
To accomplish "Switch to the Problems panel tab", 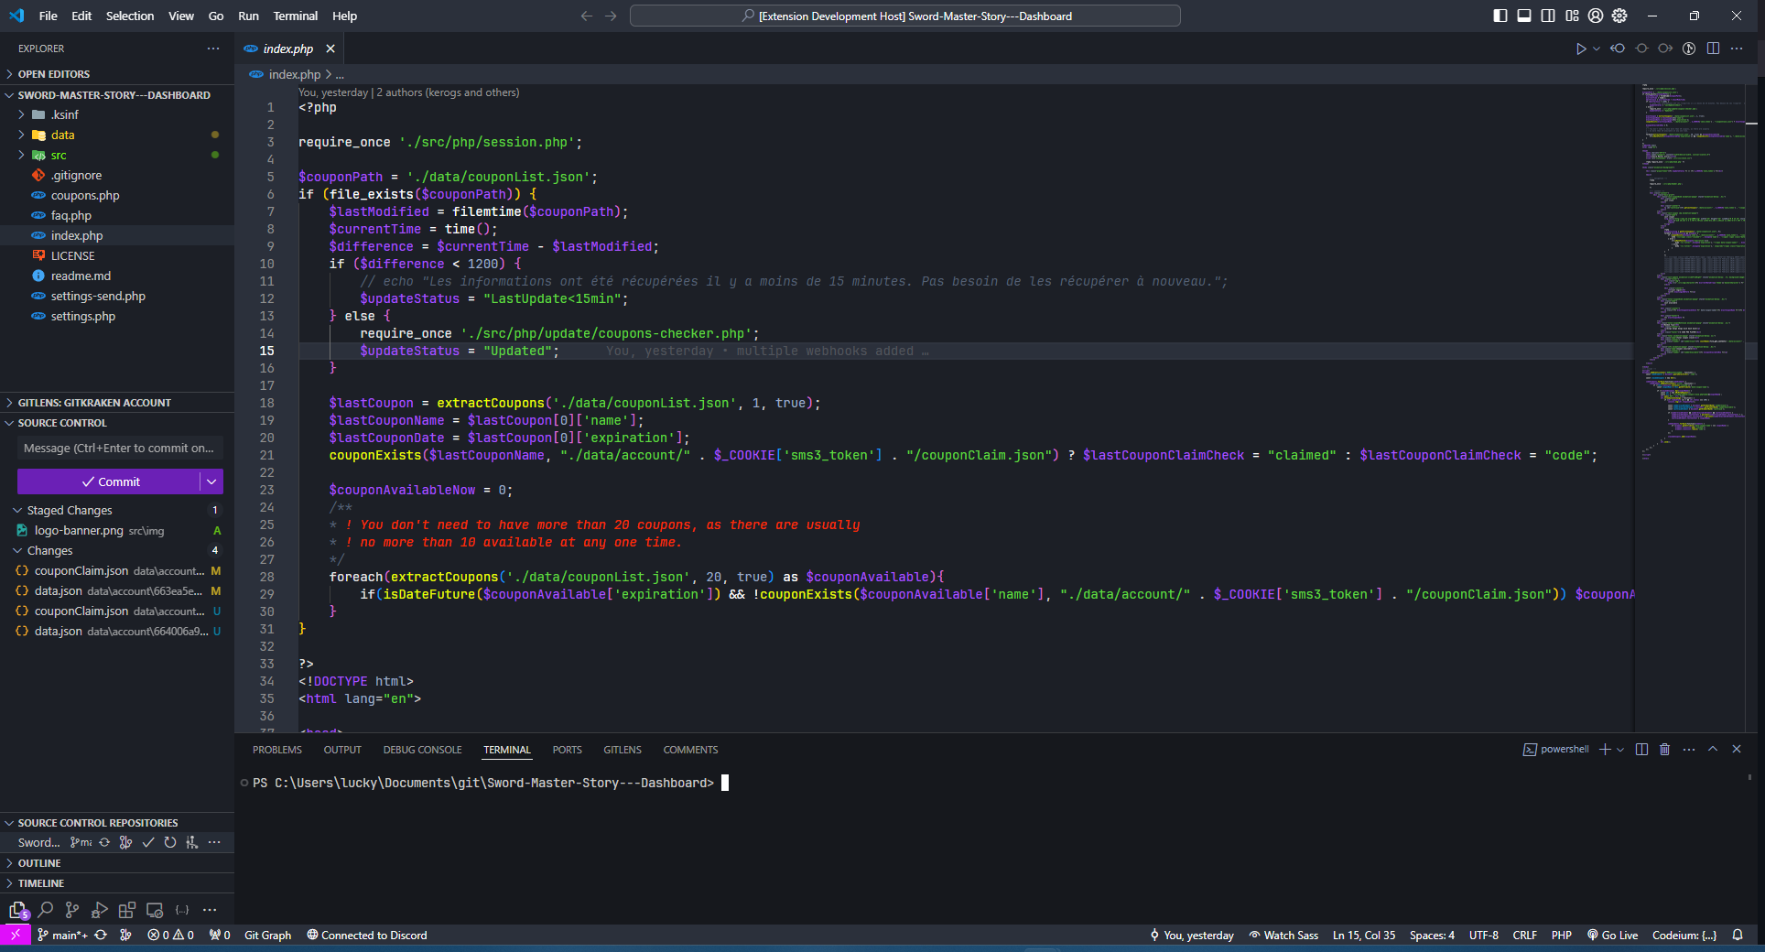I will (x=277, y=750).
